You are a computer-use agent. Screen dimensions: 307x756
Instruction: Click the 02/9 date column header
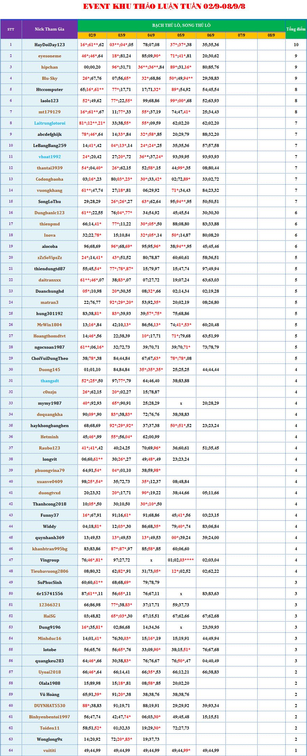pyautogui.click(x=92, y=35)
